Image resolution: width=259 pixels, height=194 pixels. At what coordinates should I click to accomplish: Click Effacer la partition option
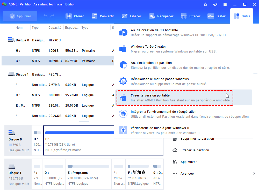click(195, 150)
